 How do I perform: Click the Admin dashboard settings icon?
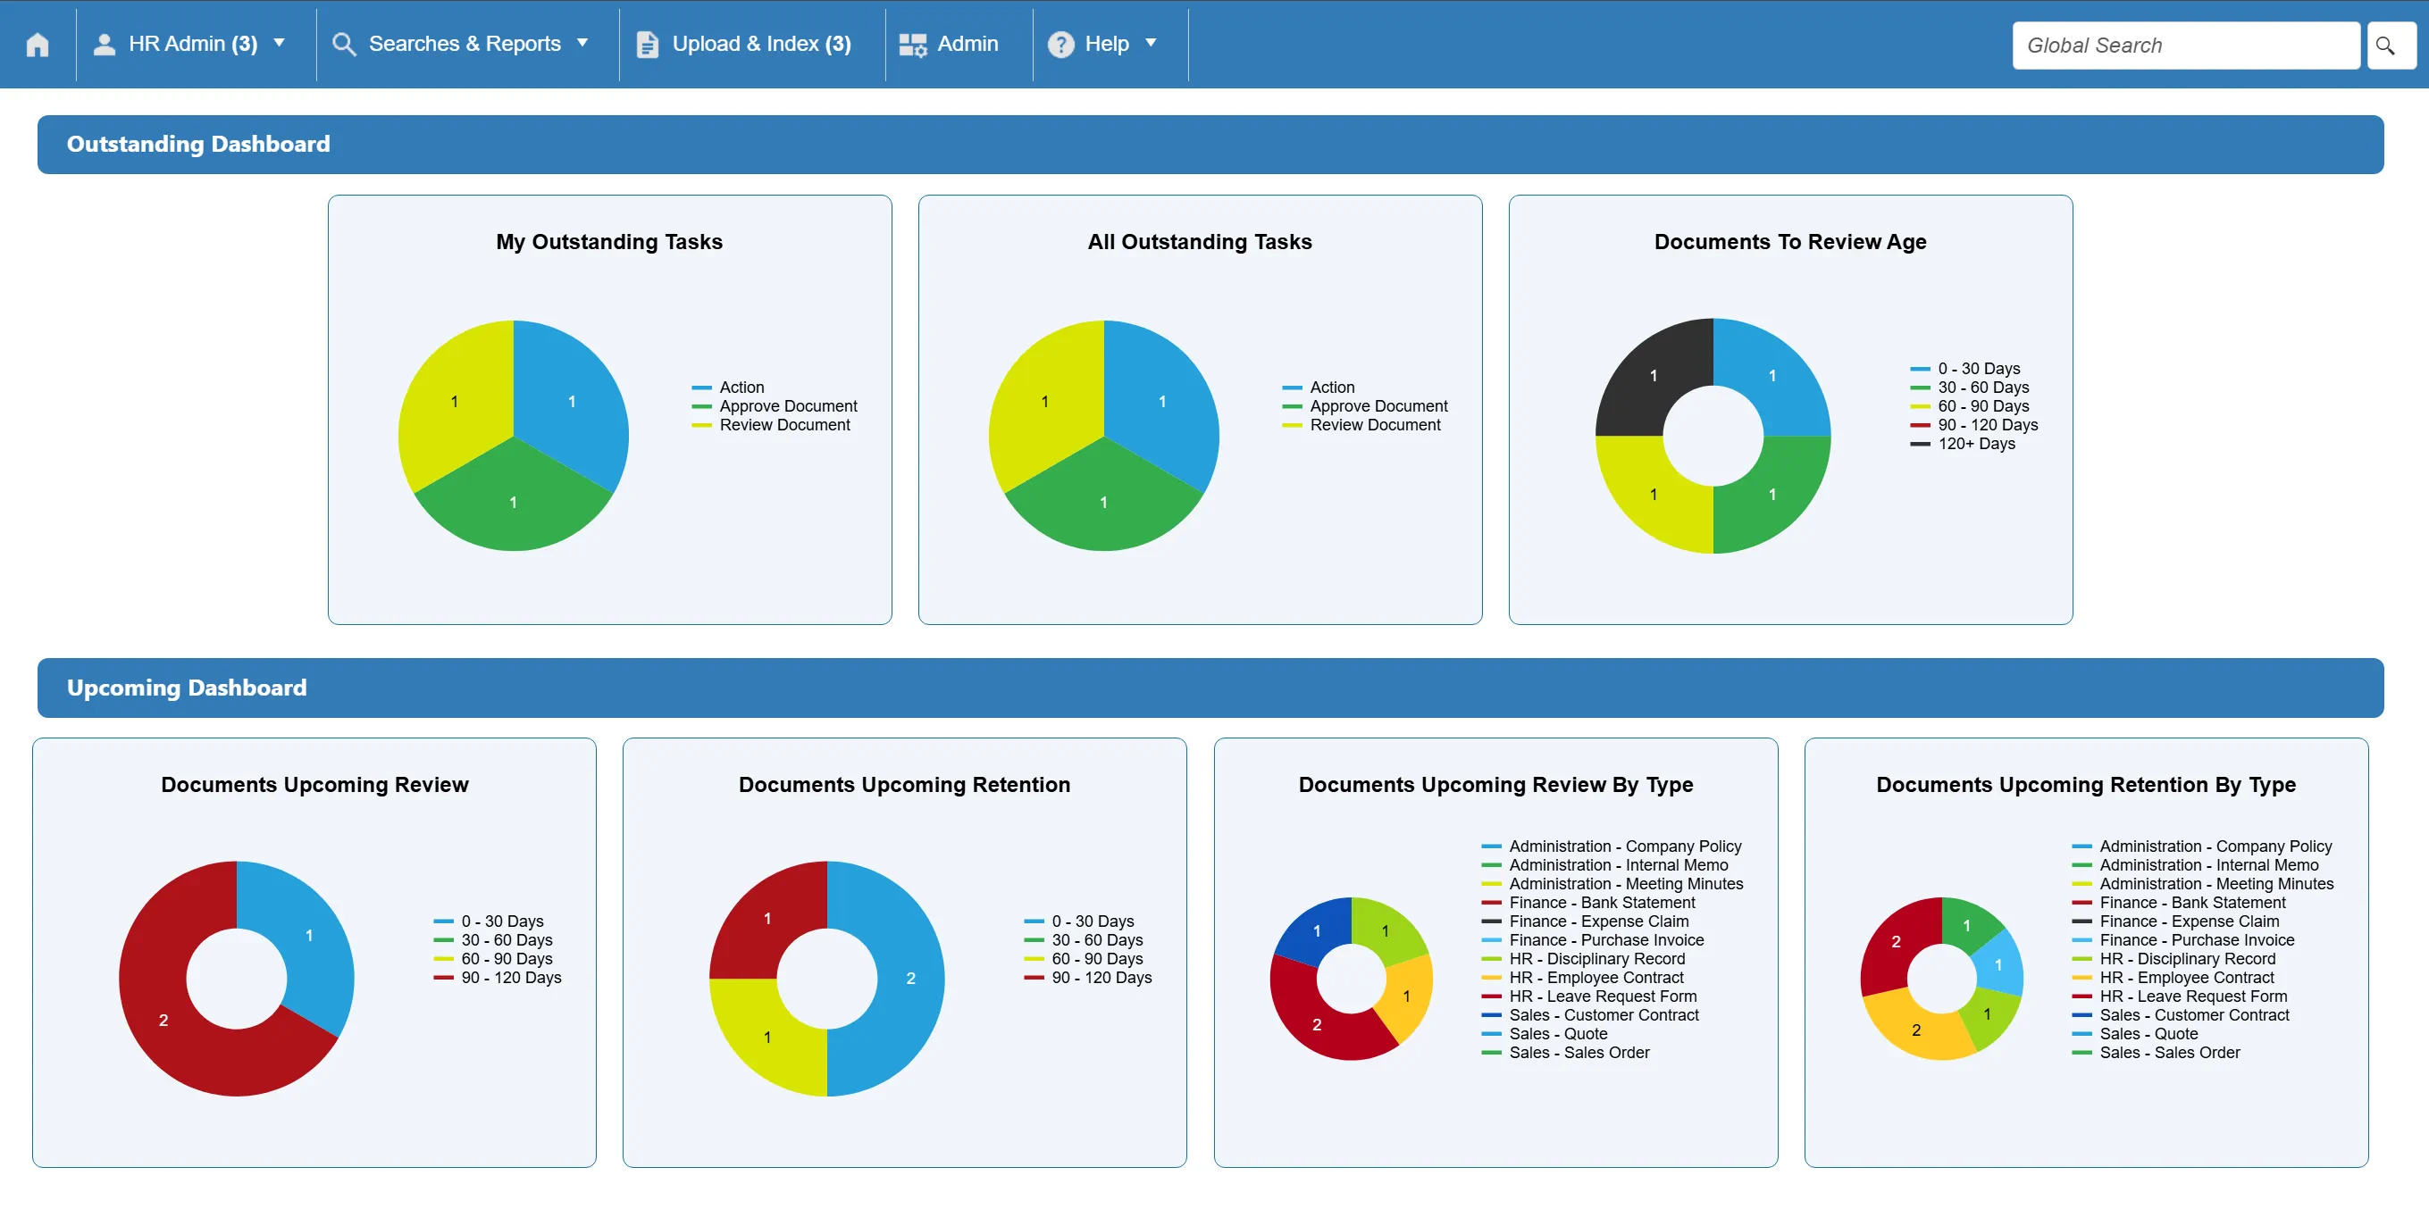[x=912, y=45]
